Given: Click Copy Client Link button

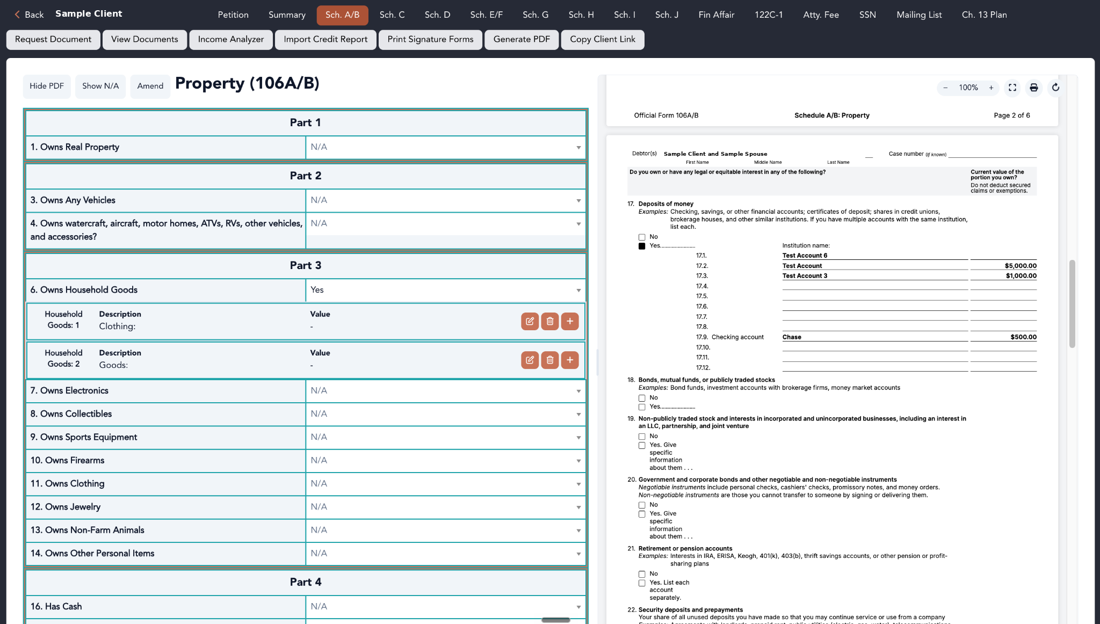Looking at the screenshot, I should click(x=603, y=39).
